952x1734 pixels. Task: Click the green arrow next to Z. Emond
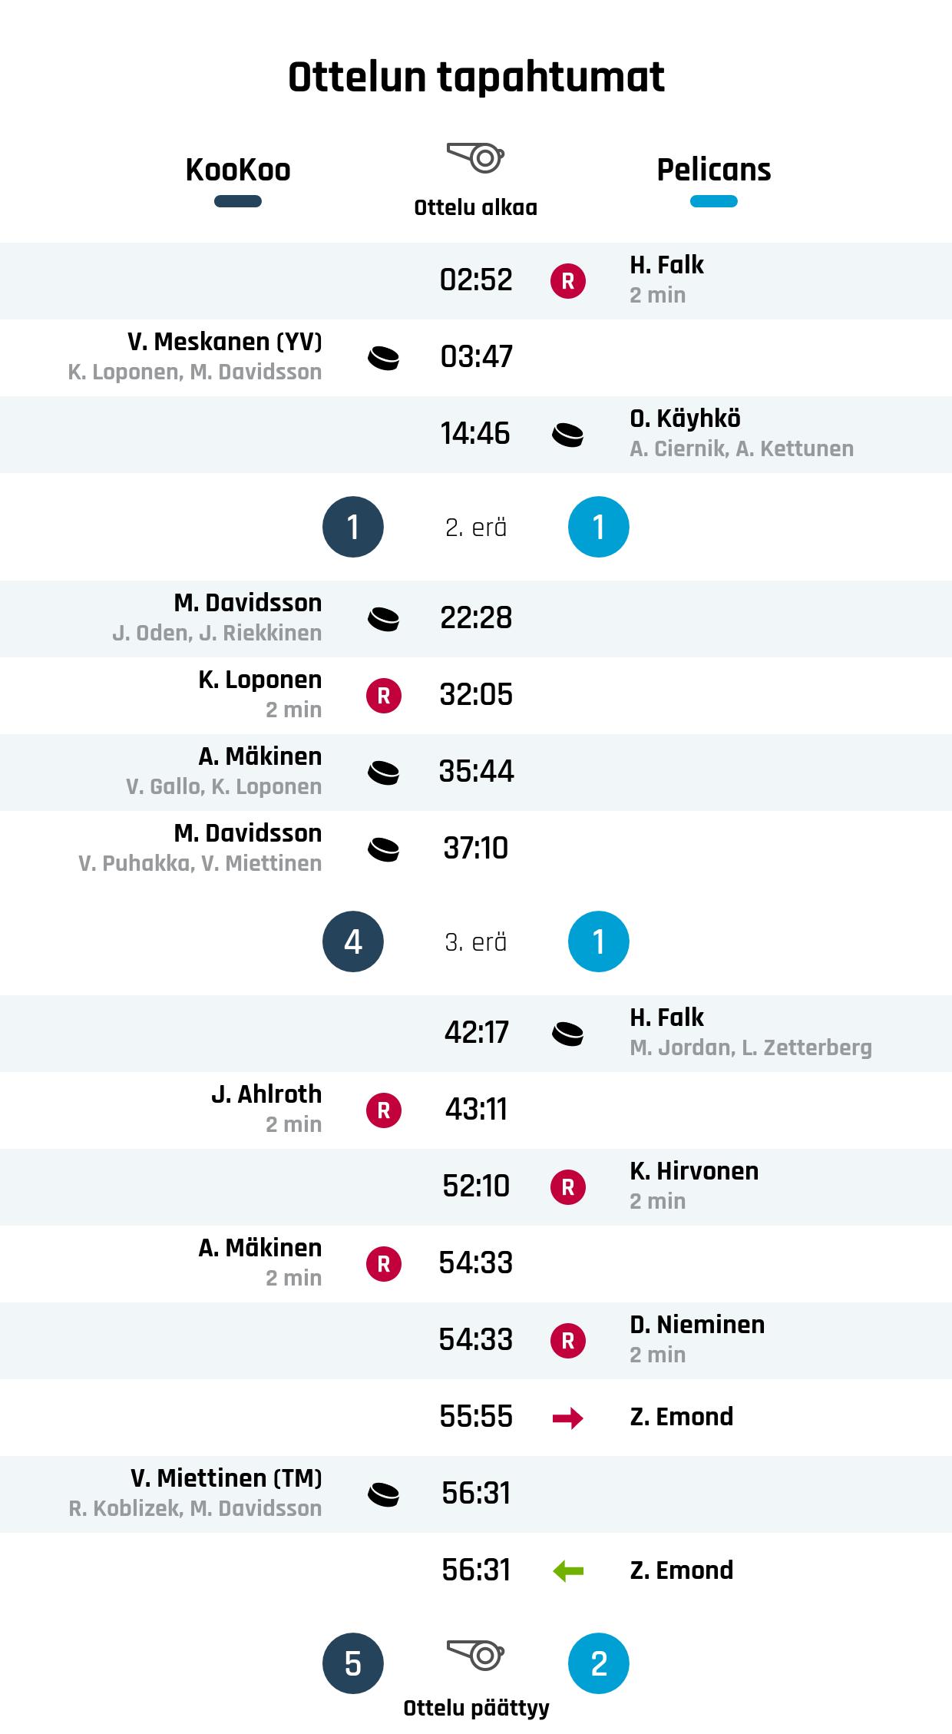568,1571
